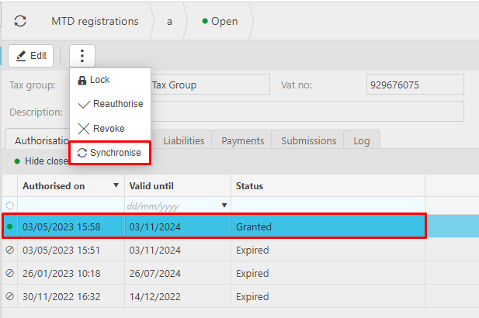Click expired icon on 26/01/2023 10:18 row

pyautogui.click(x=10, y=273)
